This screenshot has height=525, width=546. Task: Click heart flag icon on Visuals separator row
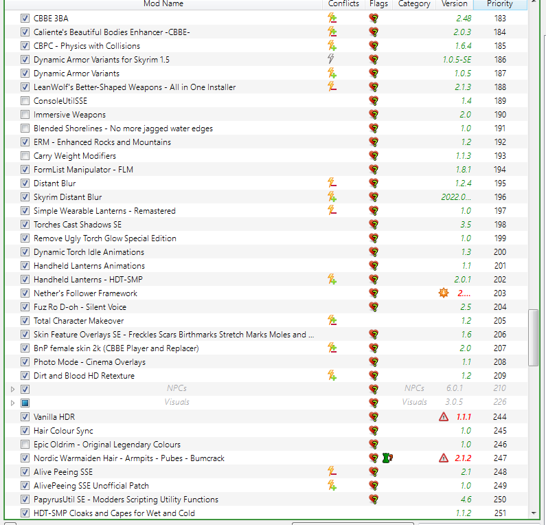[x=374, y=403]
